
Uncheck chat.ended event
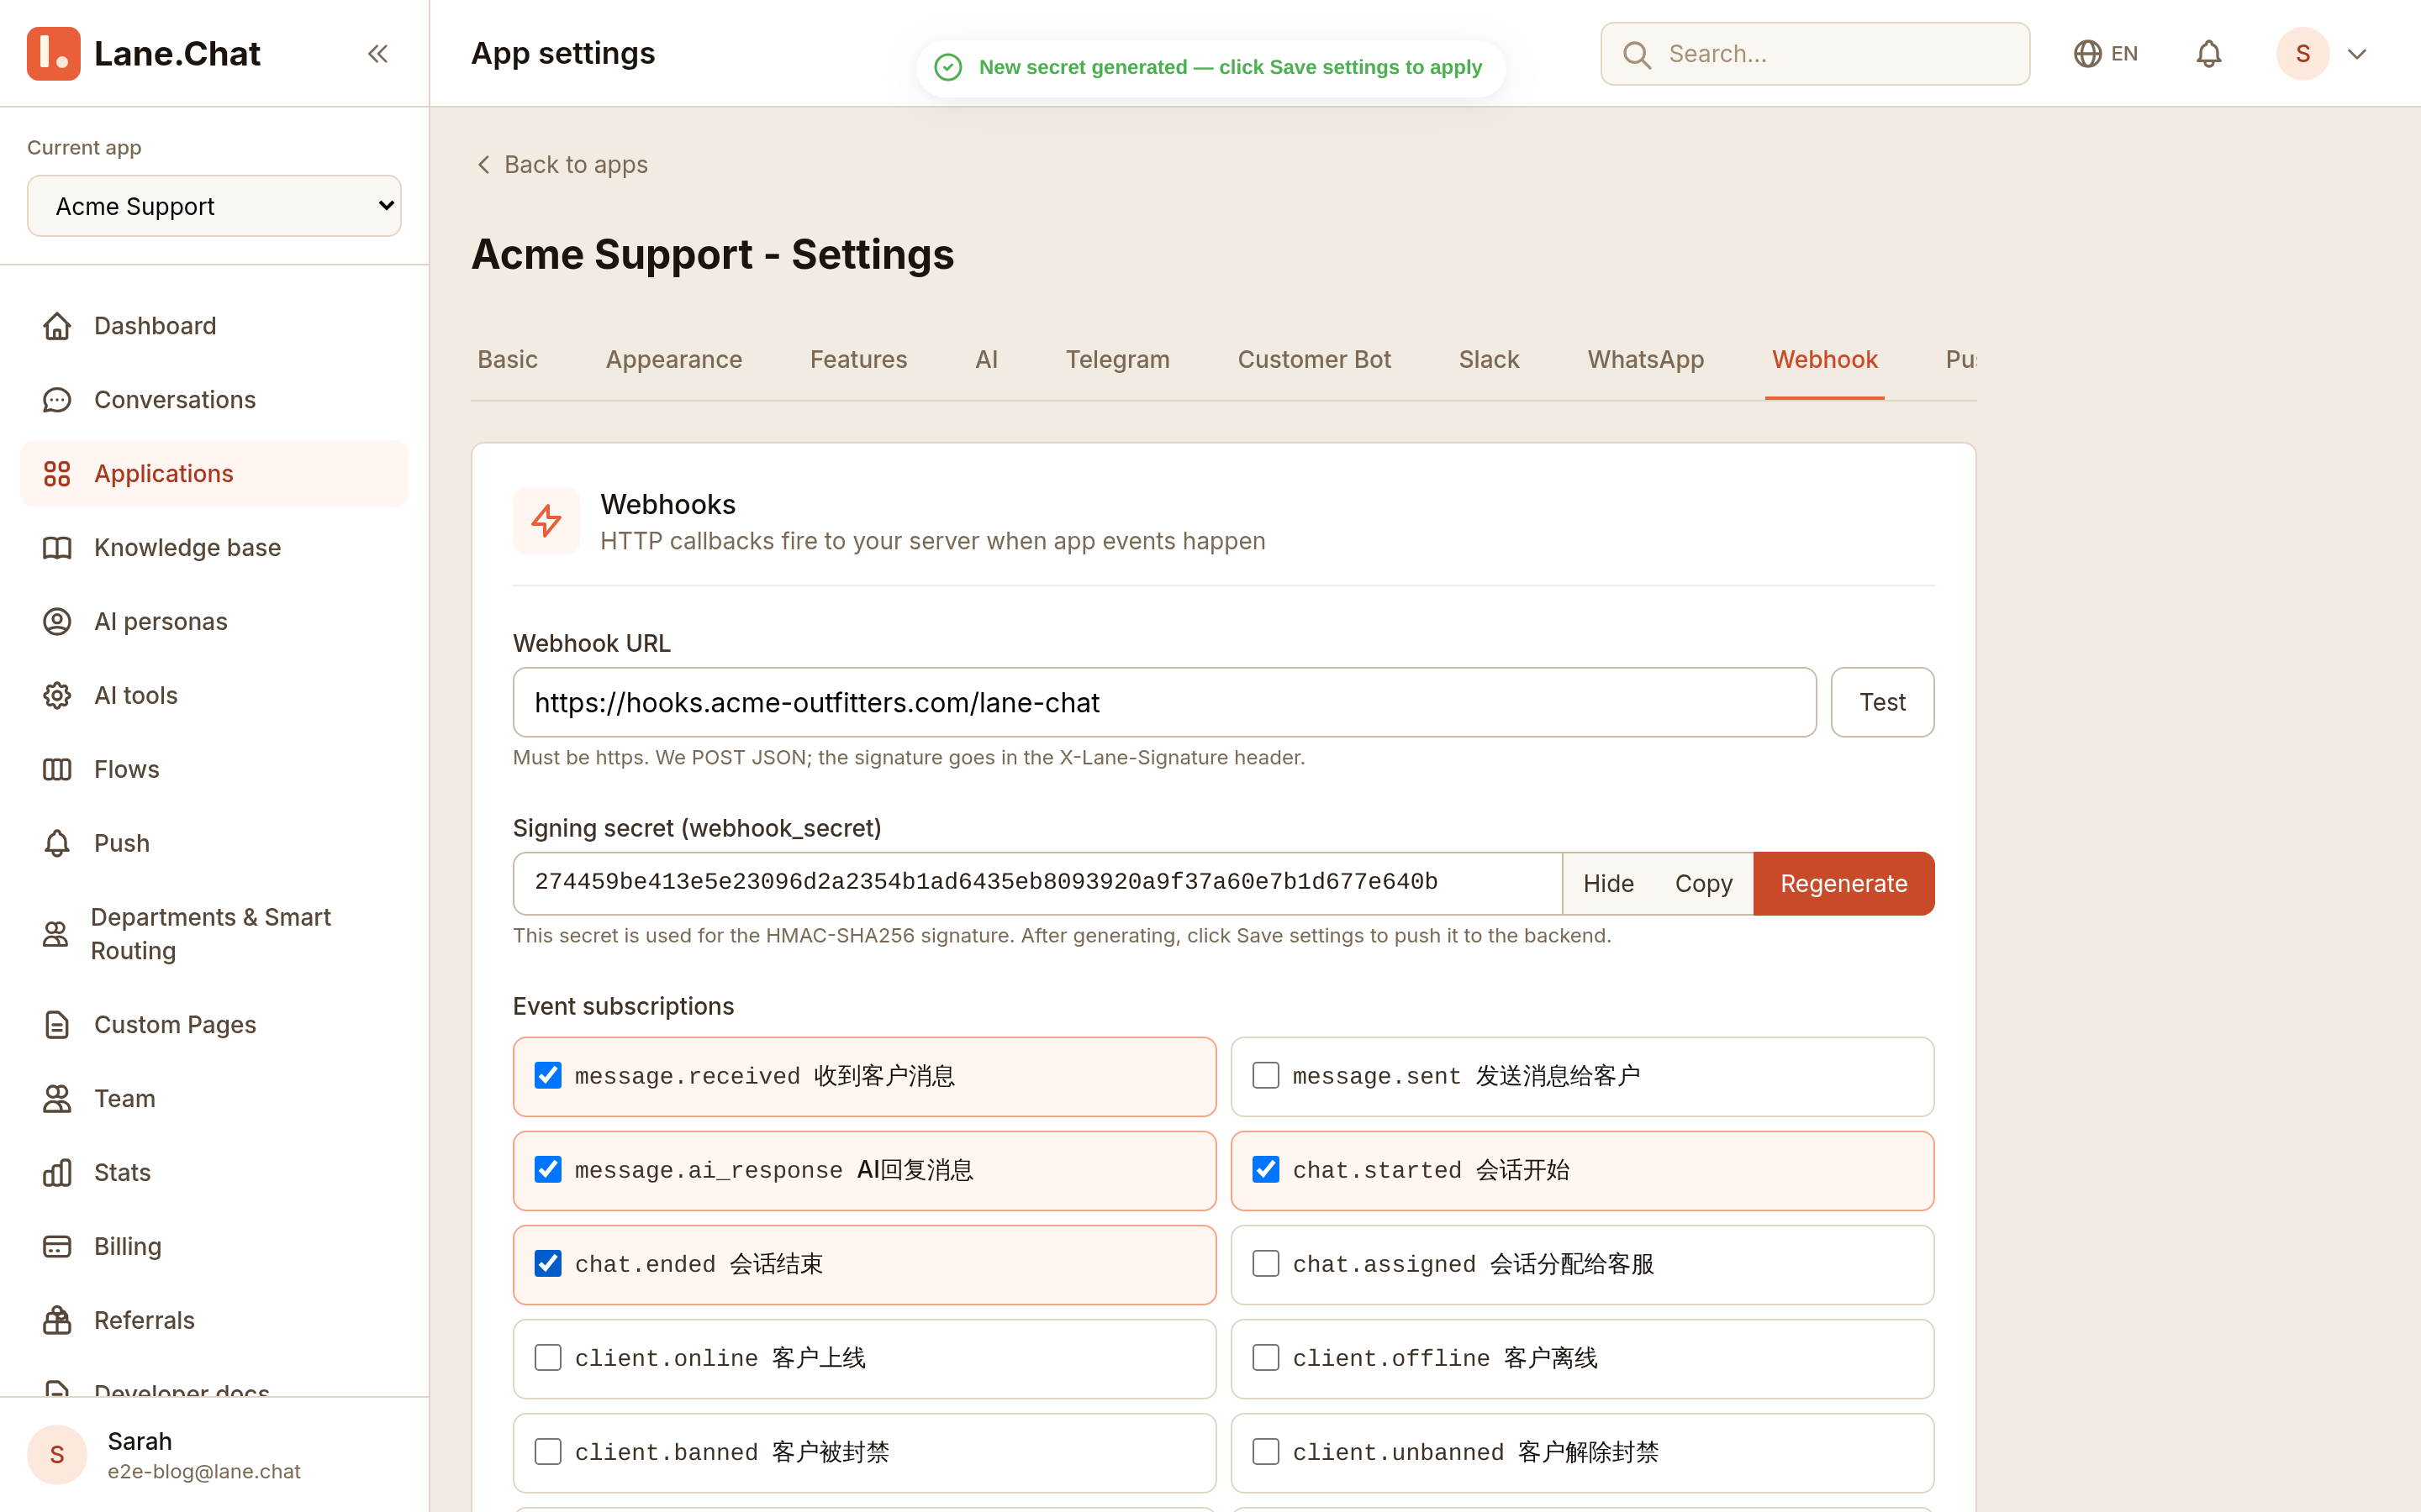click(x=547, y=1264)
